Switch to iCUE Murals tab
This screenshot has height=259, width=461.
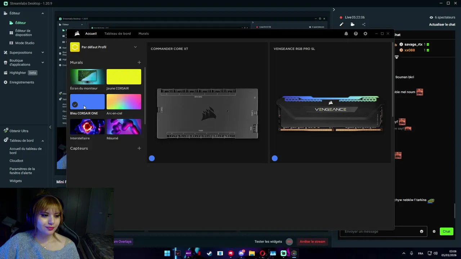(x=143, y=33)
